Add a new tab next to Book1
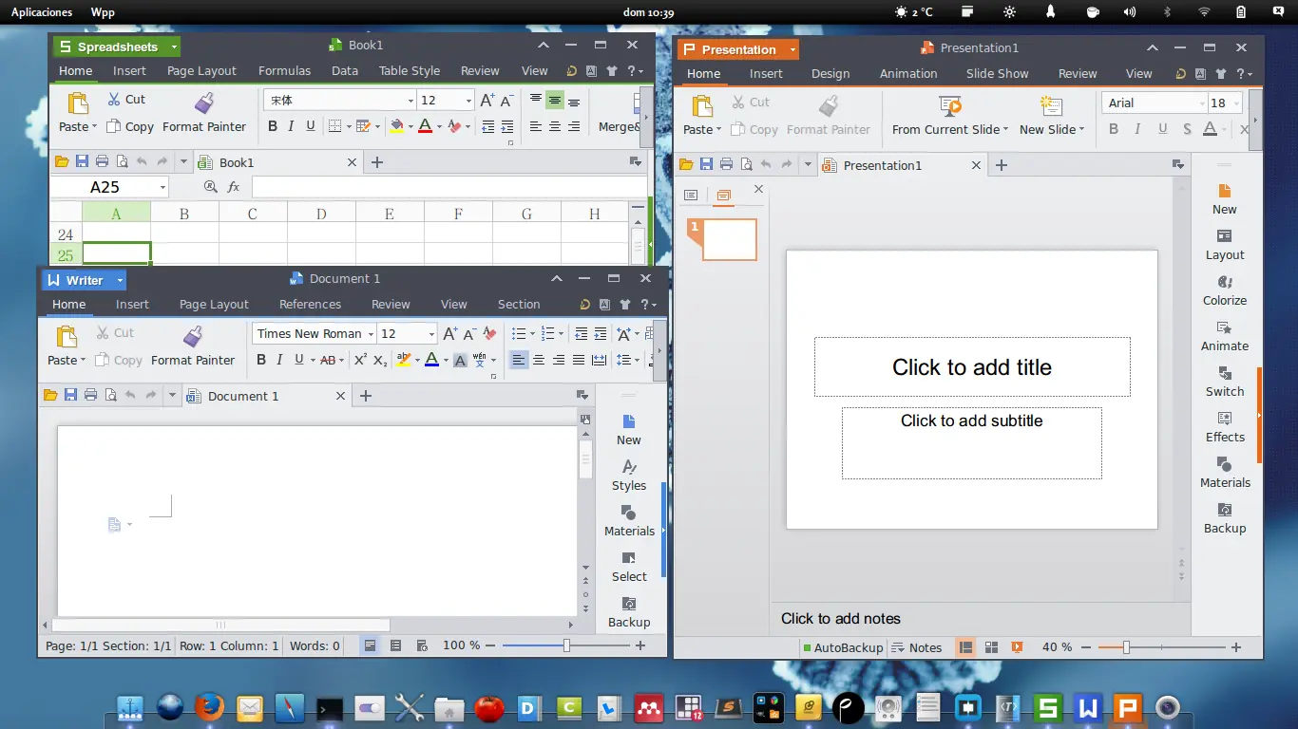Image resolution: width=1298 pixels, height=729 pixels. [x=377, y=162]
